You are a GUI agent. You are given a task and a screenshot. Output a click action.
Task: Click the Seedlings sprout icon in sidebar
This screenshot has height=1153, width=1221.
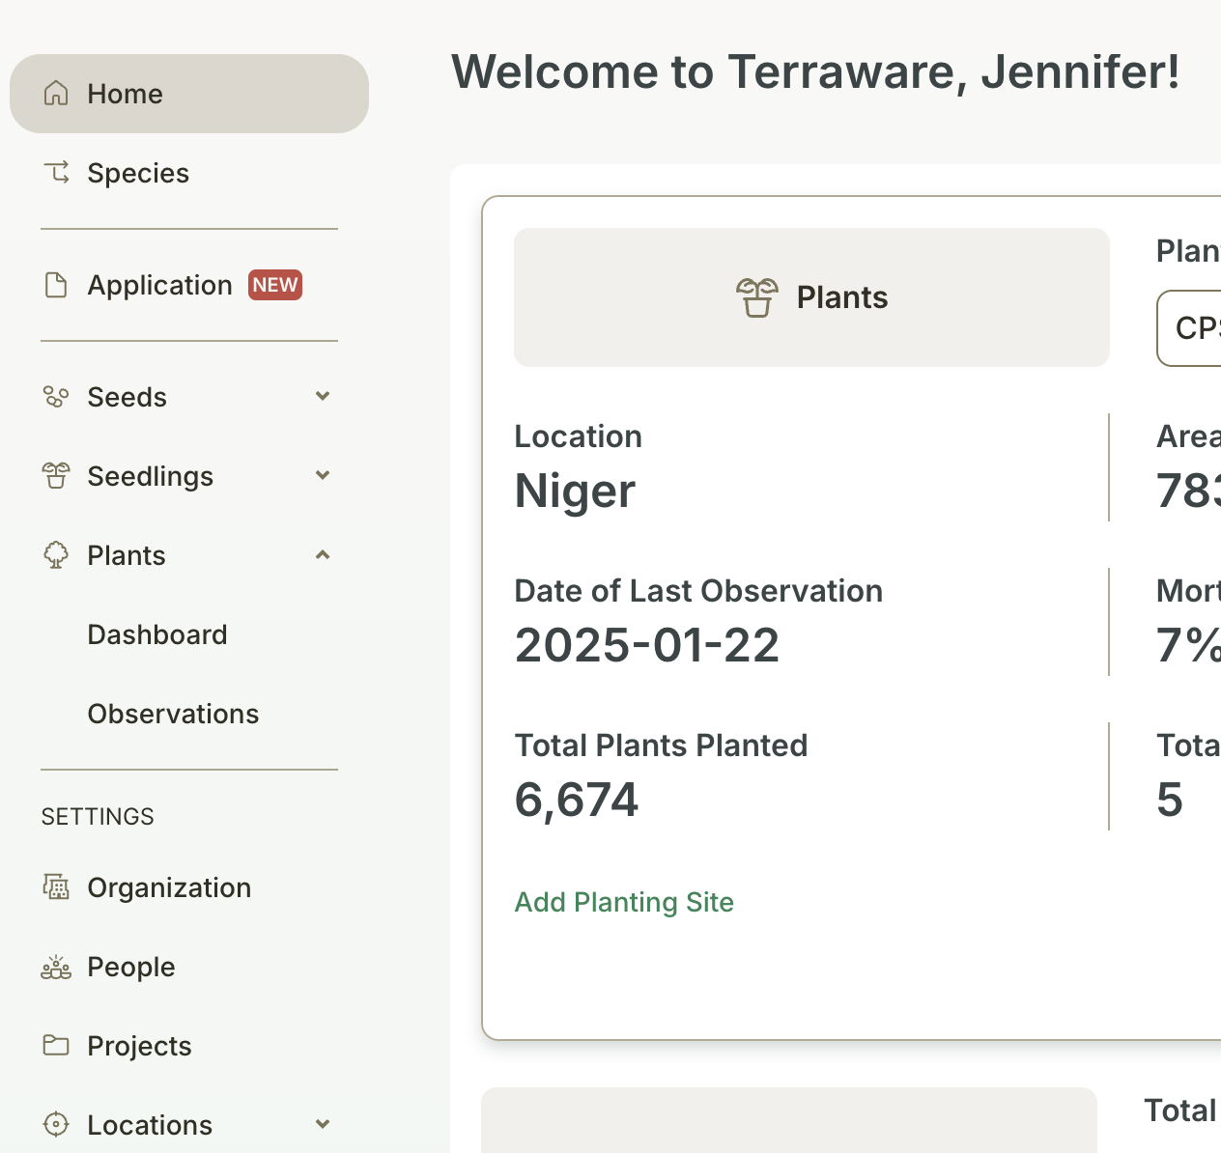56,476
